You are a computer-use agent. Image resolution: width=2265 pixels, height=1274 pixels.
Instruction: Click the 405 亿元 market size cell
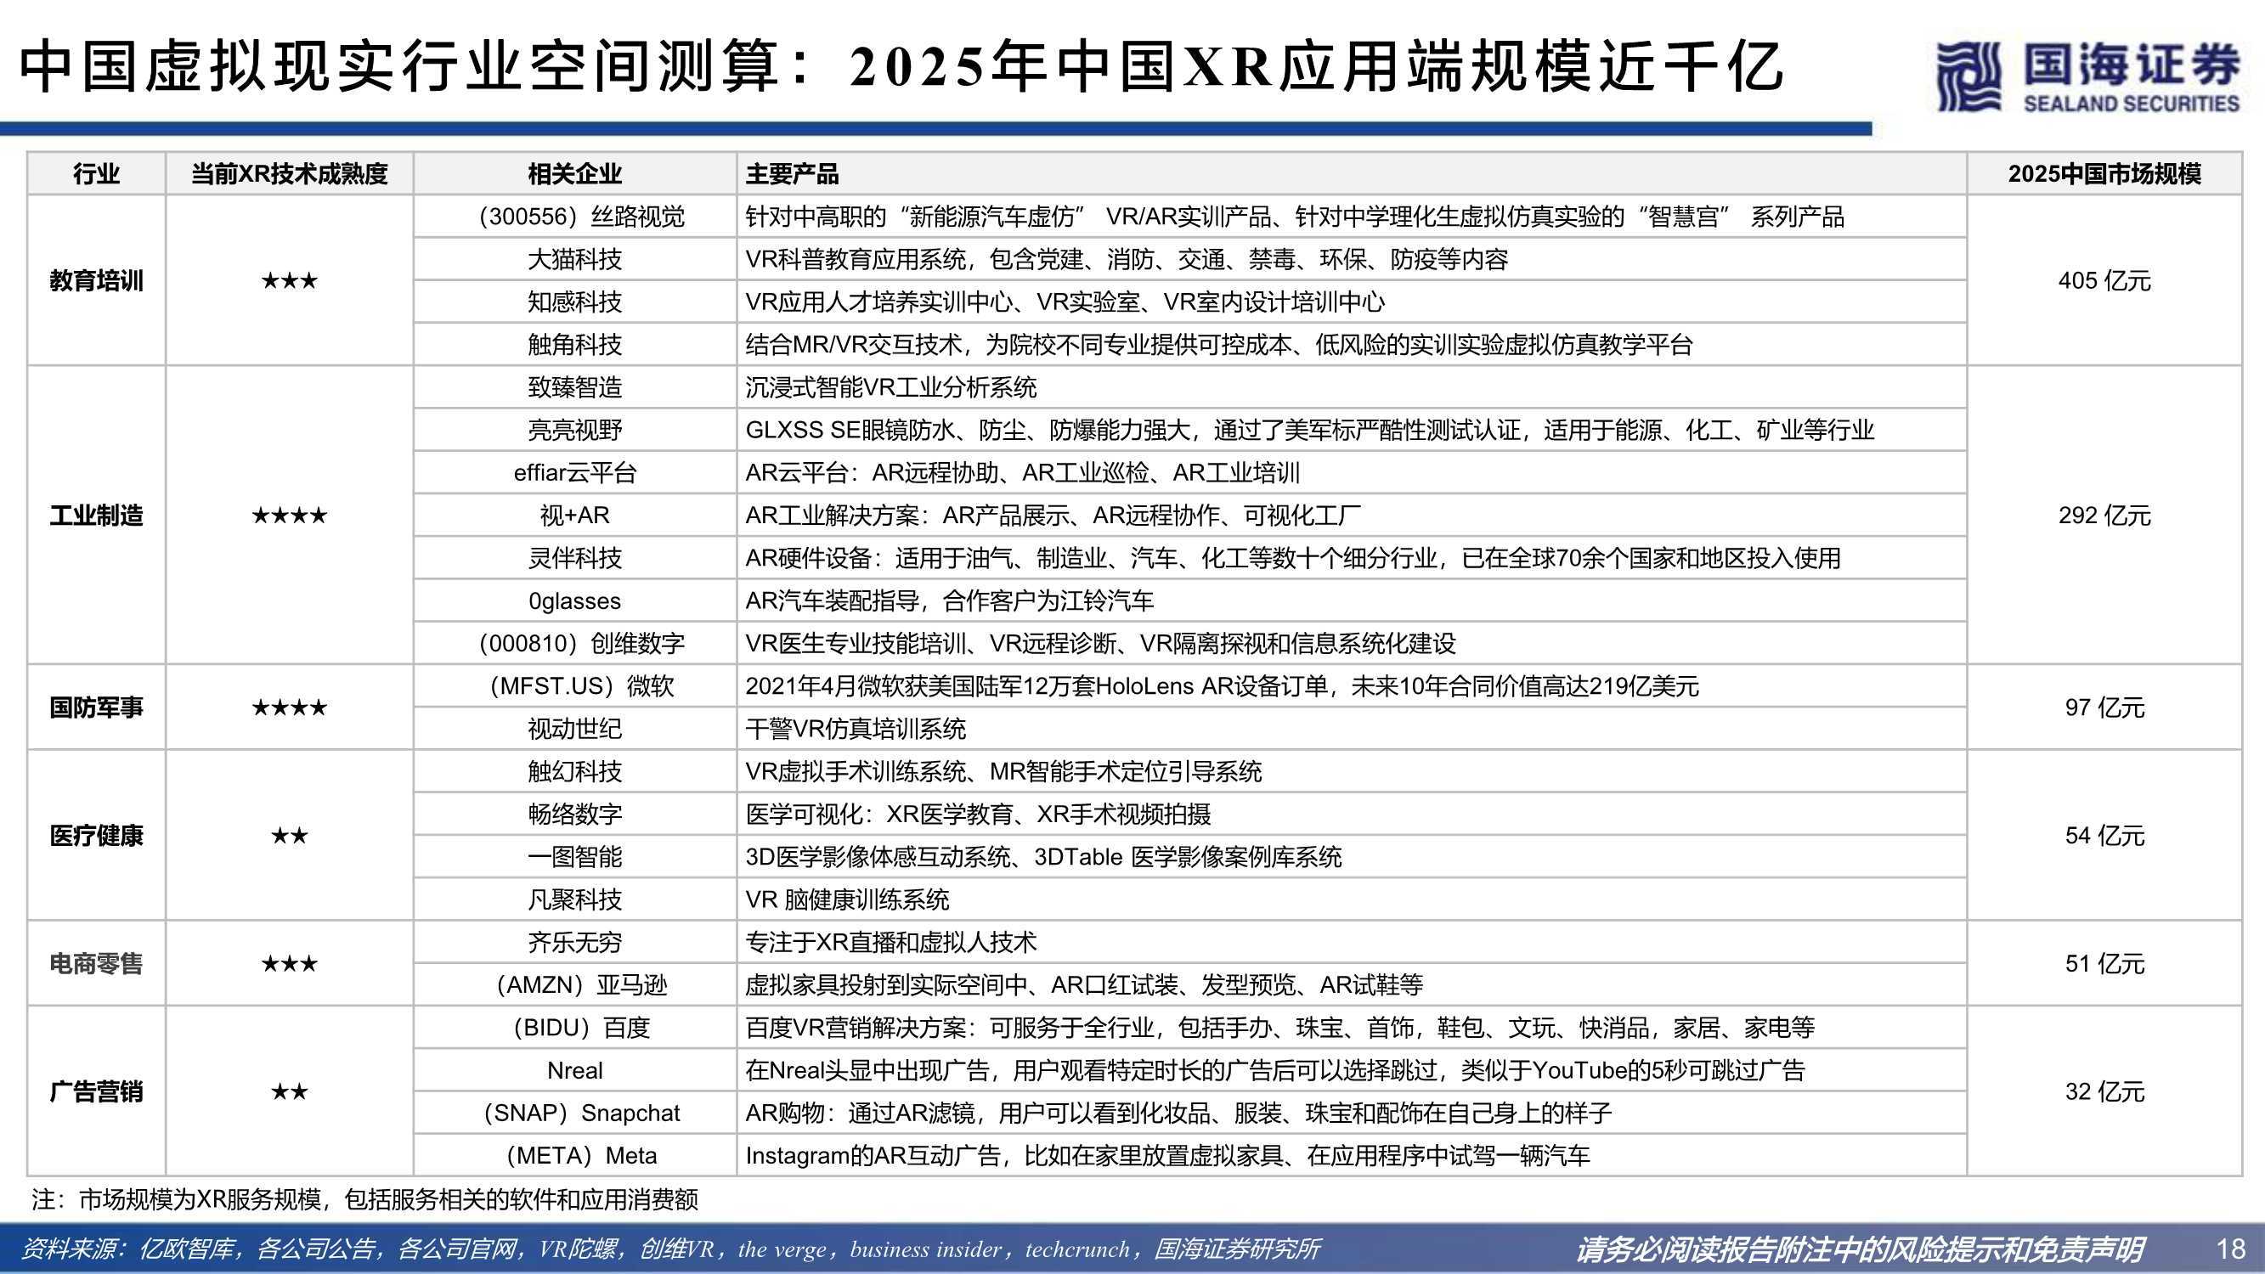coord(2104,280)
